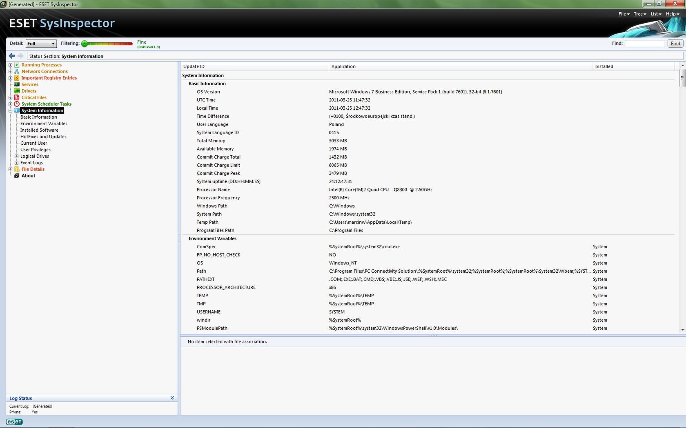Expand the Network Connections node
The height and width of the screenshot is (428, 686).
10,71
